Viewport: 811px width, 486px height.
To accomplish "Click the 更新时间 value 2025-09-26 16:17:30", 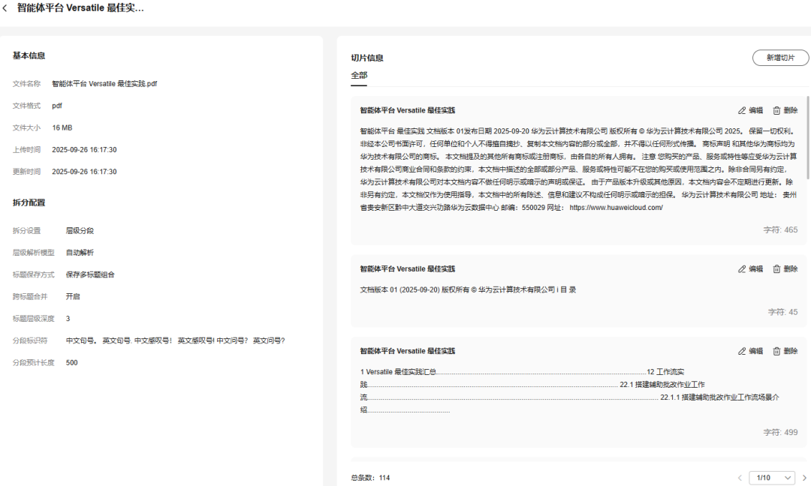I will coord(84,172).
